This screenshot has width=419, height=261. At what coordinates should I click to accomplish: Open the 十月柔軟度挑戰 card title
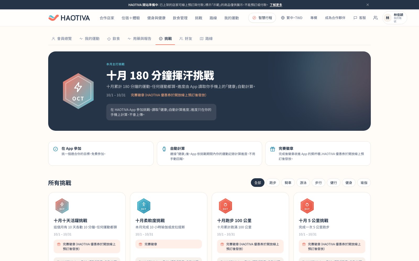(x=150, y=221)
